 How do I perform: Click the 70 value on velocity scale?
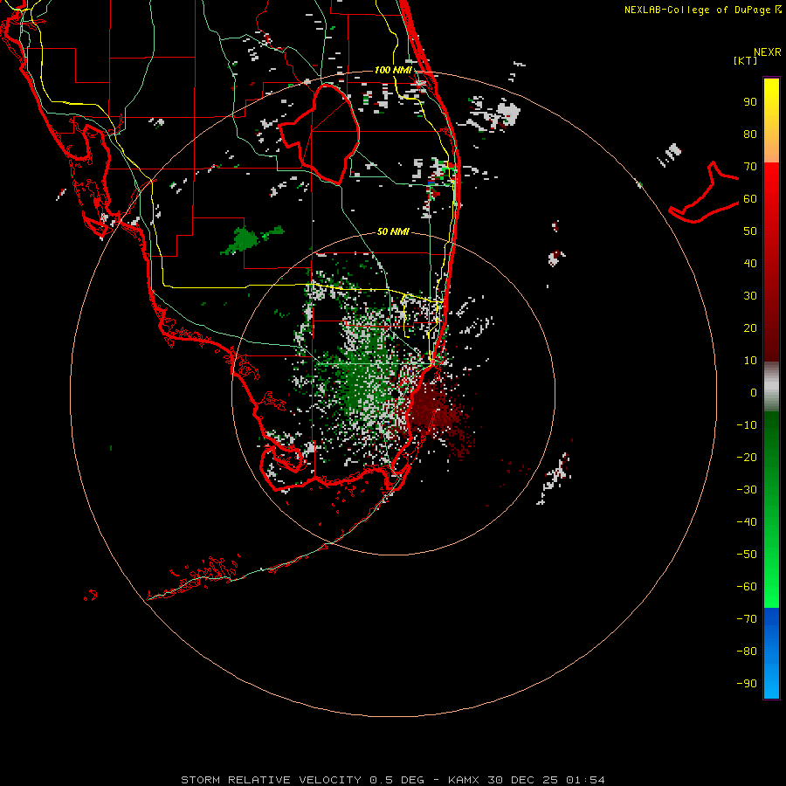click(x=750, y=167)
